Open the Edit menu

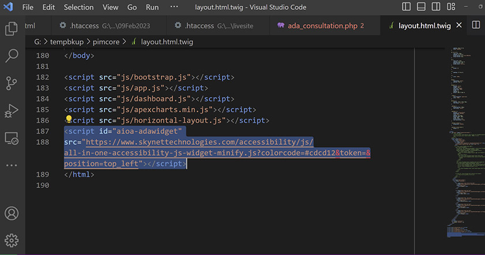(x=48, y=7)
